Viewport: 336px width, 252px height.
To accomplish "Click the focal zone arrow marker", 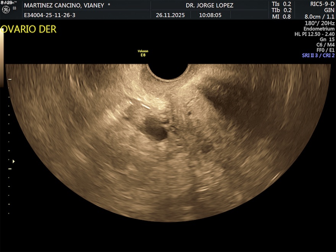I will [14, 161].
